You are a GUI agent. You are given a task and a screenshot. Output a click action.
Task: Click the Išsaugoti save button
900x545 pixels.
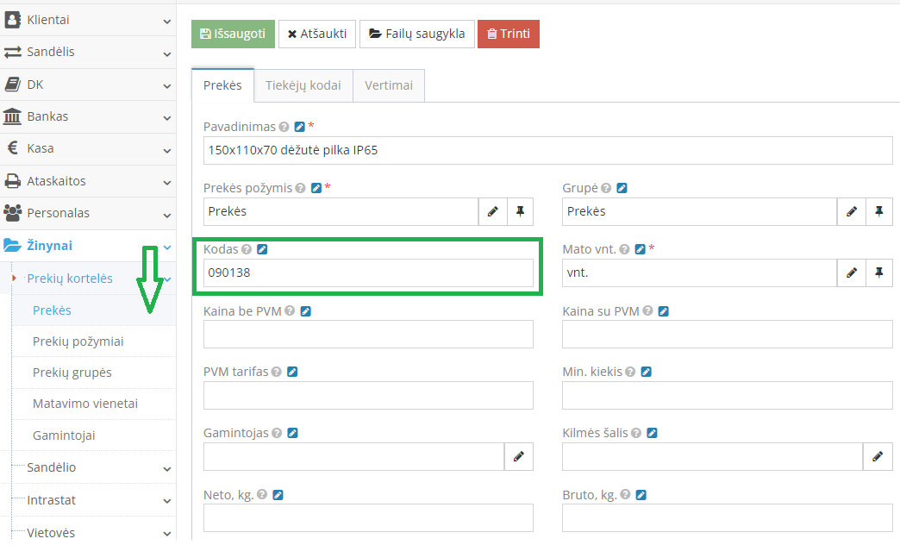(233, 34)
